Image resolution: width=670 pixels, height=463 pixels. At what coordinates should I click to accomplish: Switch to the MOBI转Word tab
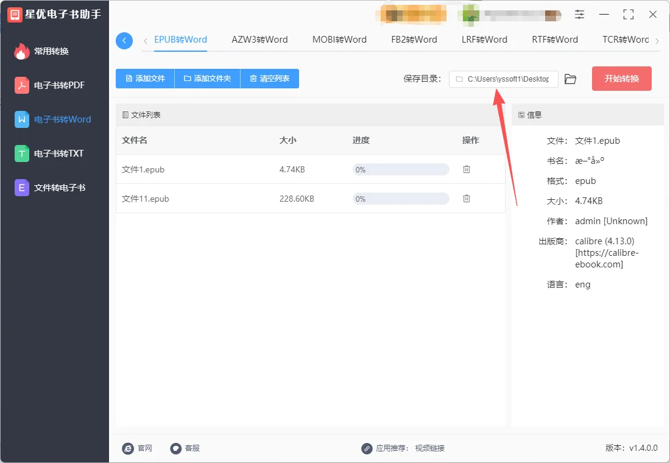point(339,40)
